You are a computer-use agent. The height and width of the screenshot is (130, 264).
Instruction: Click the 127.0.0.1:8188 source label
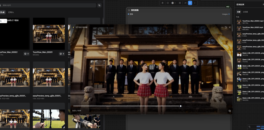coord(81,27)
